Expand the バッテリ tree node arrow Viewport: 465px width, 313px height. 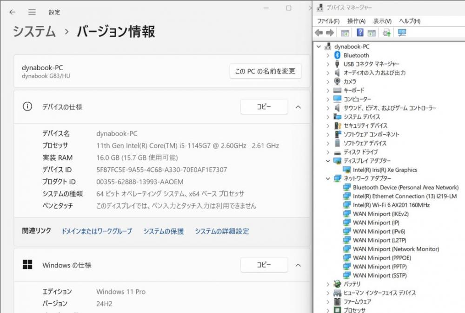point(328,284)
